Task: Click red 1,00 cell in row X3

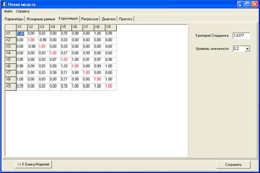Action: point(44,47)
